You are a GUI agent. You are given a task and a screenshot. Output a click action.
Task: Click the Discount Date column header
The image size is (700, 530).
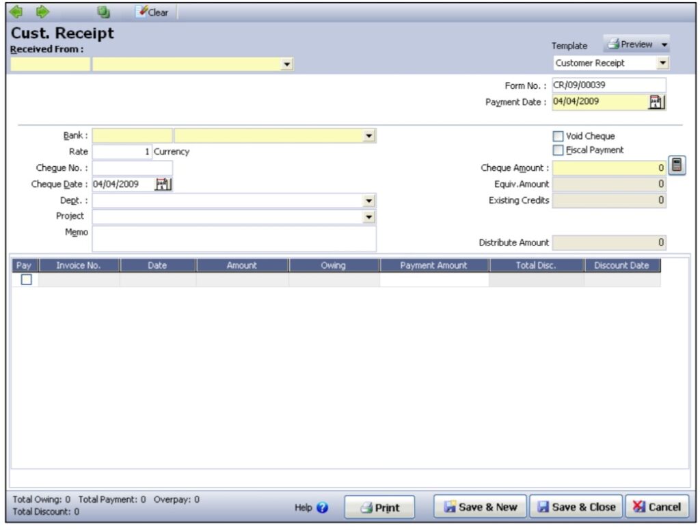(621, 265)
